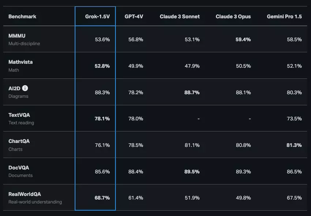
Task: Click GPT-4V's 78.0% TextVQA score
Action: (136, 118)
